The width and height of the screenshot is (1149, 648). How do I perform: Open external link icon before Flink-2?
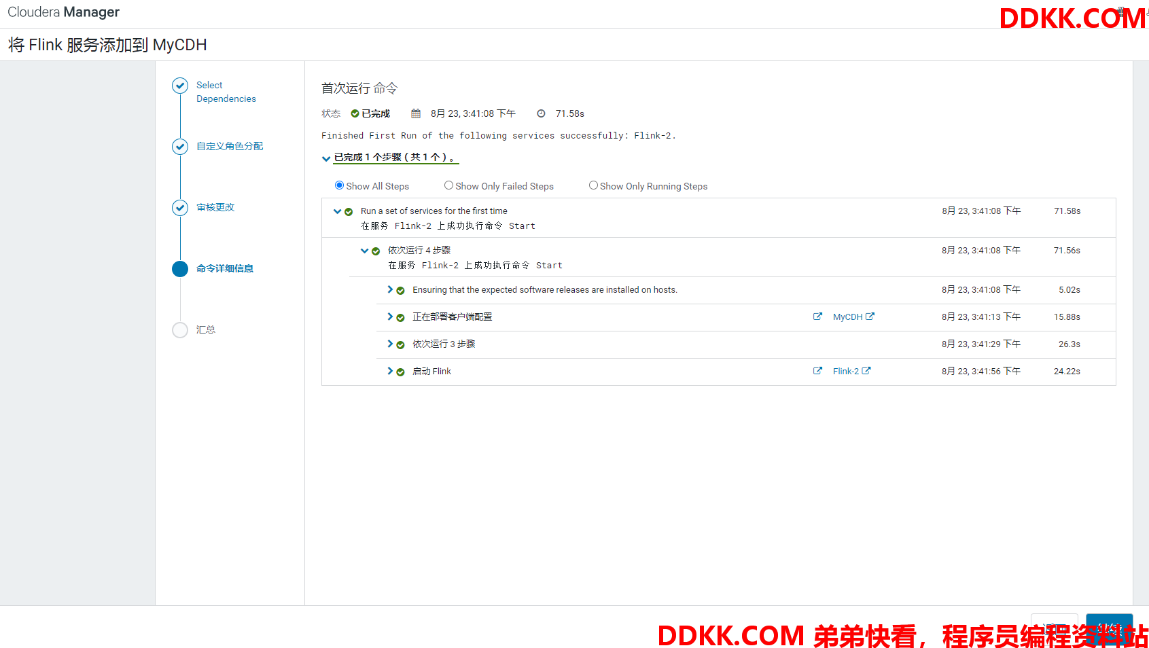[817, 371]
